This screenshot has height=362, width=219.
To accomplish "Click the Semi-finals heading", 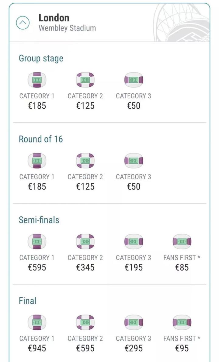I will coord(39,220).
